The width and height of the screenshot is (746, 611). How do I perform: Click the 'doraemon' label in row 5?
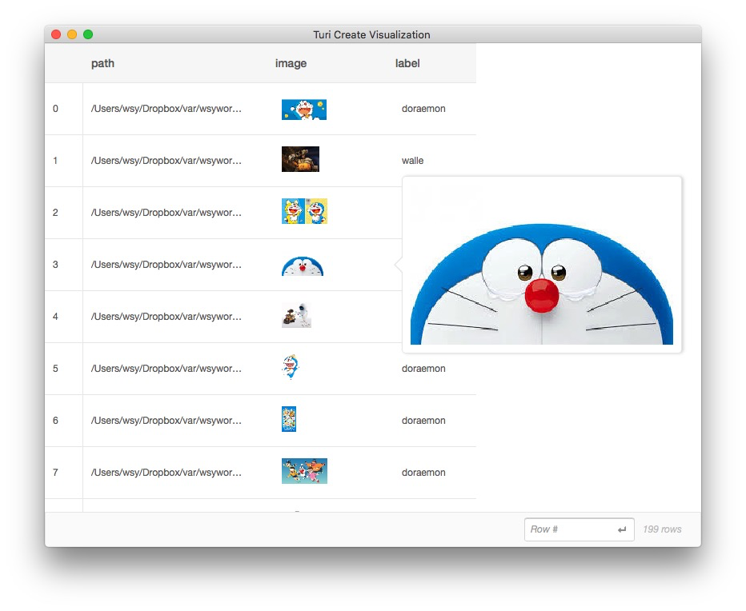(x=423, y=369)
